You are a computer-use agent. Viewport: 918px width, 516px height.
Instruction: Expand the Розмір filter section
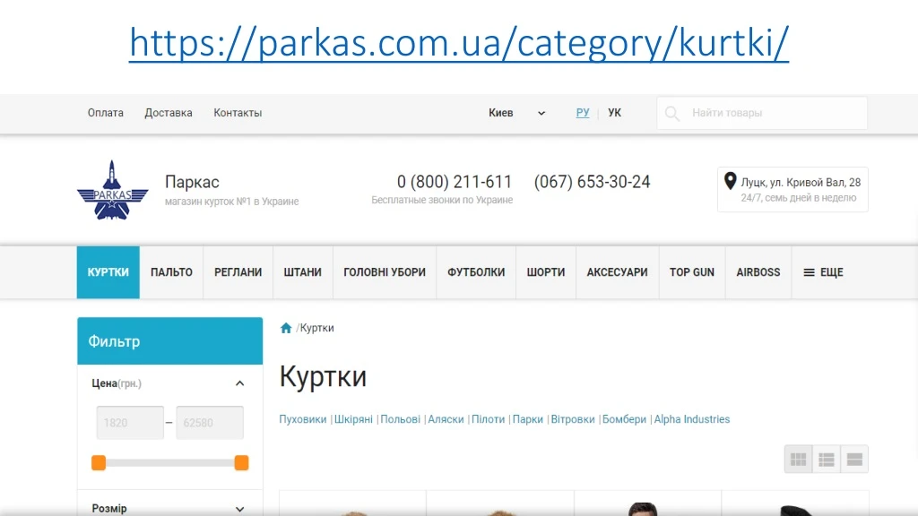(x=239, y=509)
